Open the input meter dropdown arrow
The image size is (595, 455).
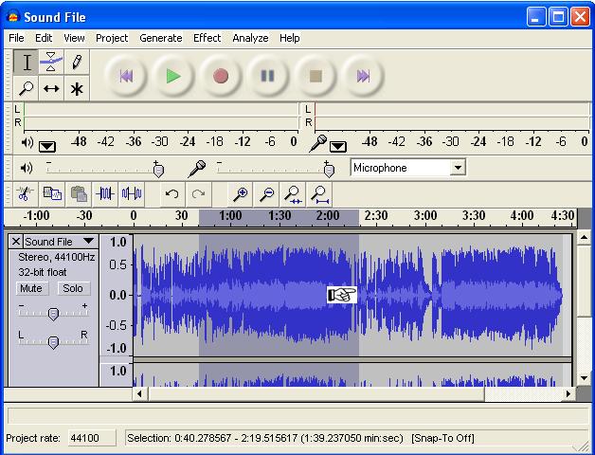337,146
